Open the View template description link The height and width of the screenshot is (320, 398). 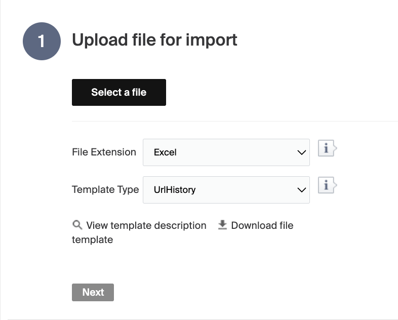pyautogui.click(x=146, y=225)
